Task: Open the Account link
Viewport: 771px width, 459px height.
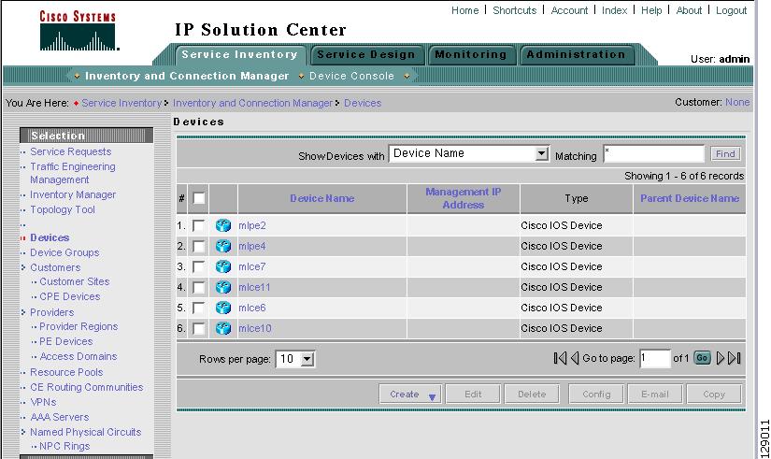Action: coord(569,10)
